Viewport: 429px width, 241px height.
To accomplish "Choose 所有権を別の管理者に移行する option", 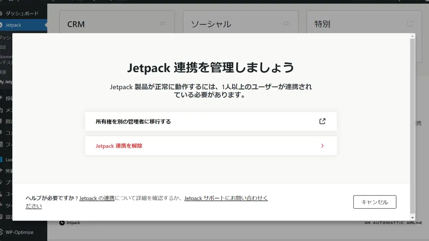I will pos(211,122).
